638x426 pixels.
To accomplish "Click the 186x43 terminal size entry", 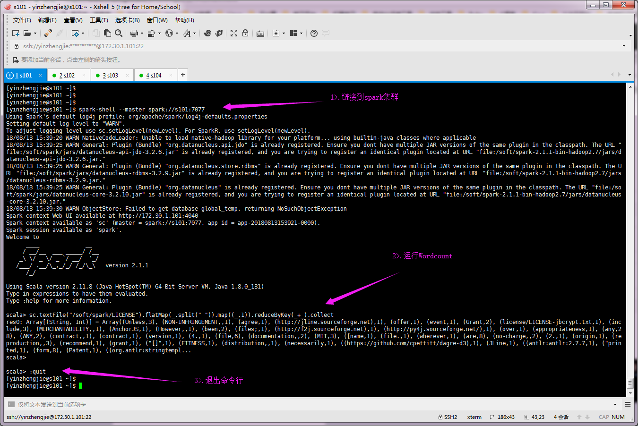I will [x=502, y=417].
